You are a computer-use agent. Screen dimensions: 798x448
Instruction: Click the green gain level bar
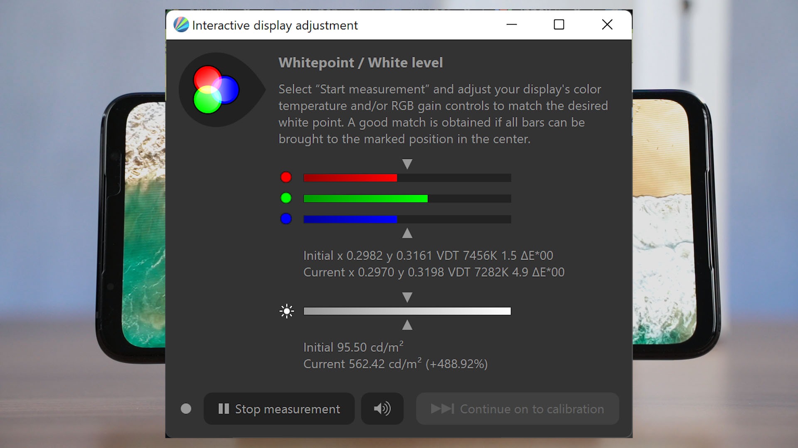[x=407, y=199]
